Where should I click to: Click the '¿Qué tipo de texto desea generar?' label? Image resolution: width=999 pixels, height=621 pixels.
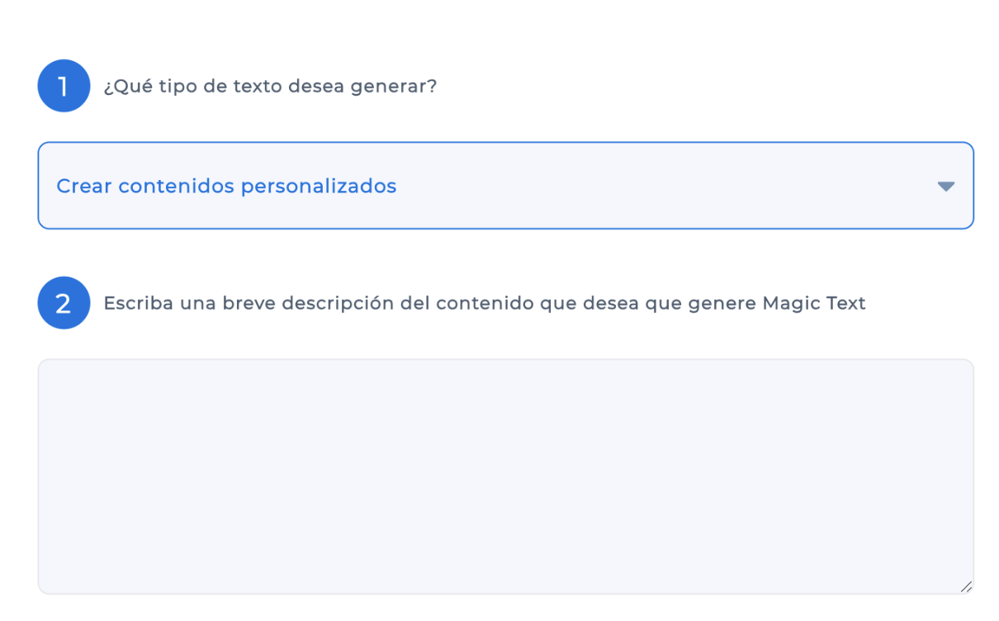point(270,87)
